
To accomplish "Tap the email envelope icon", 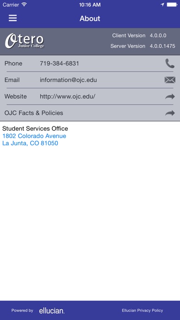I will (170, 80).
